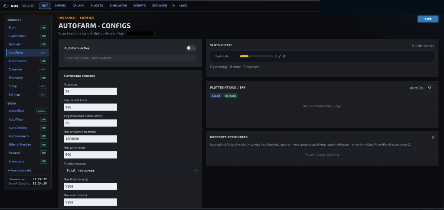Viewport: 444px width, 210px height.
Task: Open the GALAXY tab
Action: pos(78,6)
